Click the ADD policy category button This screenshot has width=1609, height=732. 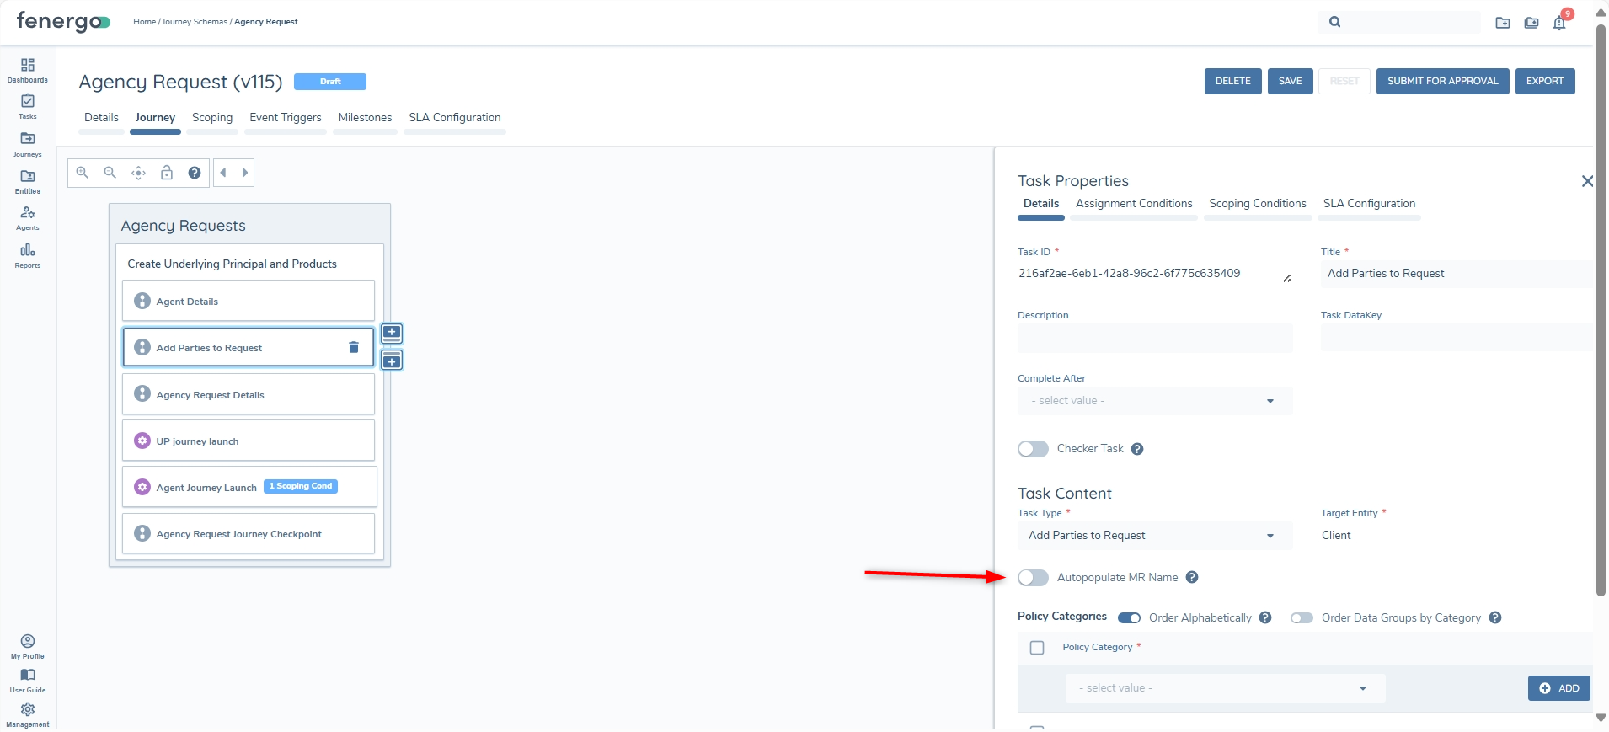pyautogui.click(x=1559, y=688)
